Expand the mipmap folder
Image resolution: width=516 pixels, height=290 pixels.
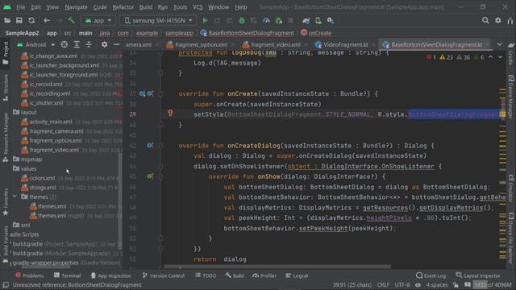pyautogui.click(x=27, y=159)
